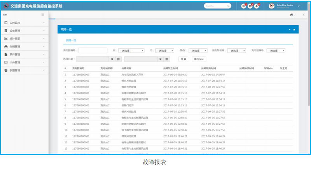
Task: Open the first notification badge icon
Action: click(244, 6)
